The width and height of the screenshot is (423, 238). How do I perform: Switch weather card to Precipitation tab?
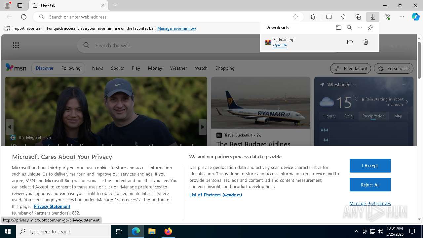coord(373,116)
